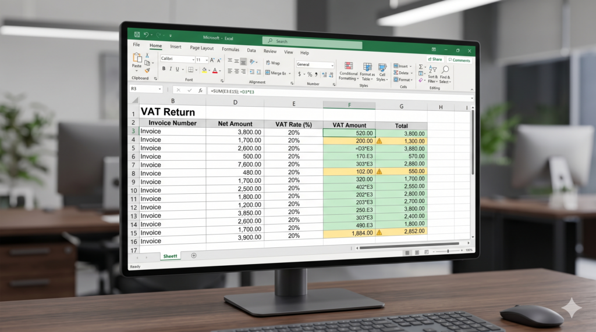The image size is (596, 332).
Task: Click the formula bar Enter checkmark
Action: point(189,90)
